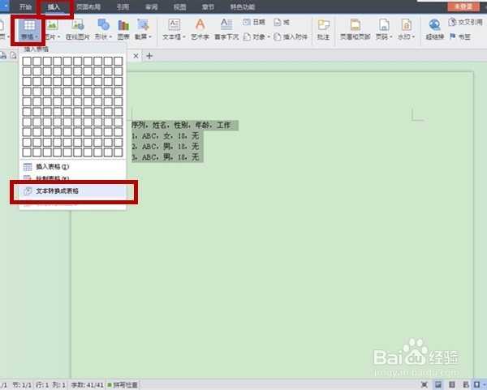The width and height of the screenshot is (487, 390).
Task: Expand the 图片 dropdown arrow
Action: tap(58, 37)
